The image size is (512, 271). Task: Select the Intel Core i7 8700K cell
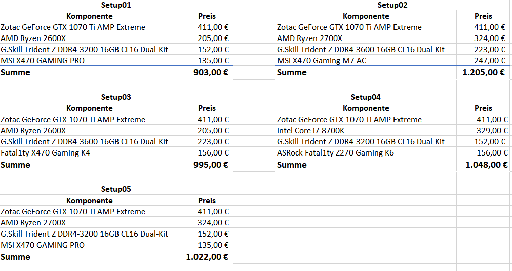click(x=366, y=130)
